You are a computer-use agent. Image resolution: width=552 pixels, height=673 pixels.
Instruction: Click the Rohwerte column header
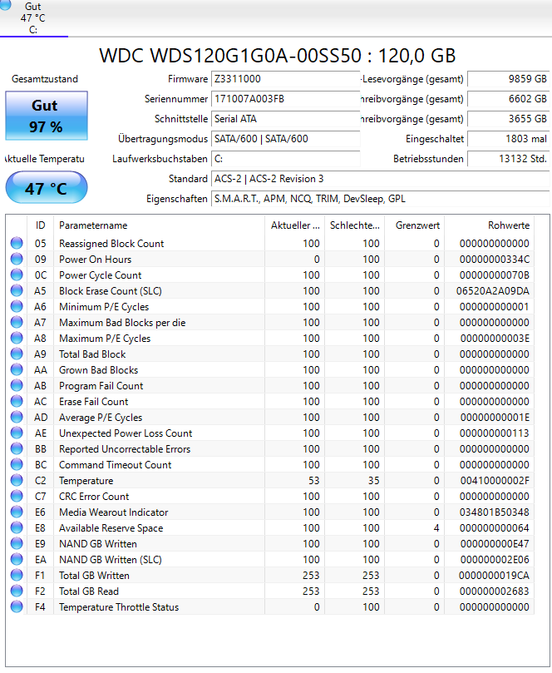pos(490,225)
